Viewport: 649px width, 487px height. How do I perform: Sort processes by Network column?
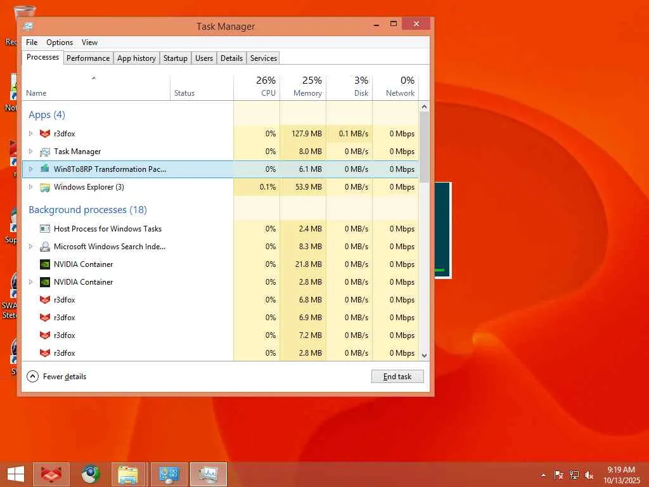point(395,88)
